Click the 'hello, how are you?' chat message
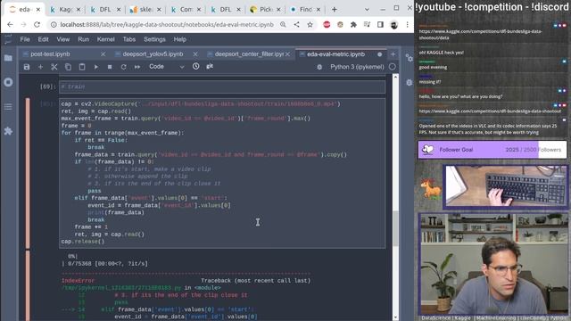 [x=460, y=96]
